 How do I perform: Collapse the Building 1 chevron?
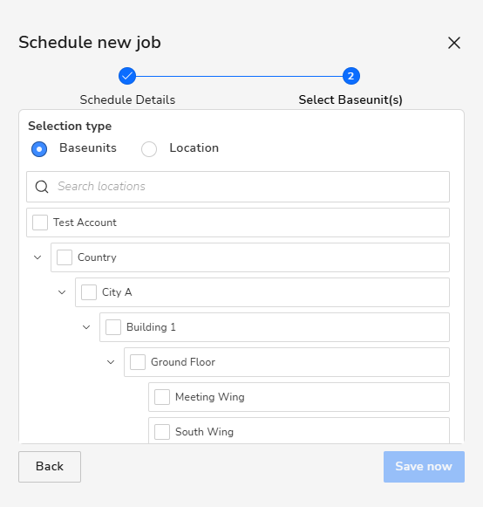86,327
